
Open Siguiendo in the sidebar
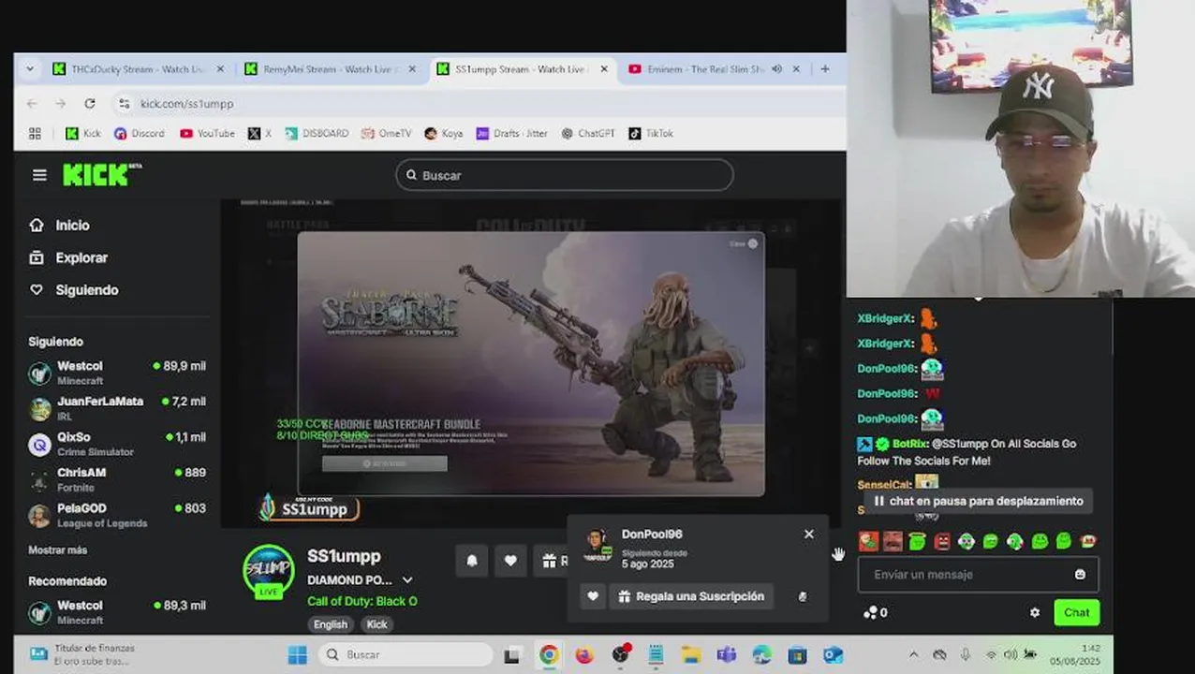click(x=74, y=290)
